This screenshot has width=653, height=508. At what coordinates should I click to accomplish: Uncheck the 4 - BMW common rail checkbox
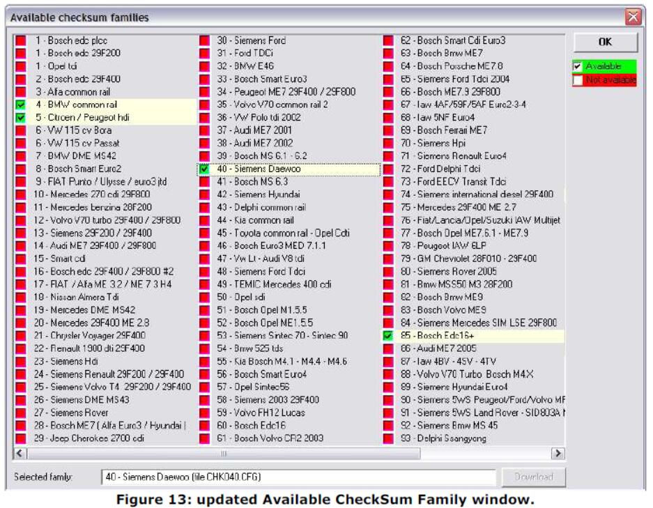(x=20, y=105)
